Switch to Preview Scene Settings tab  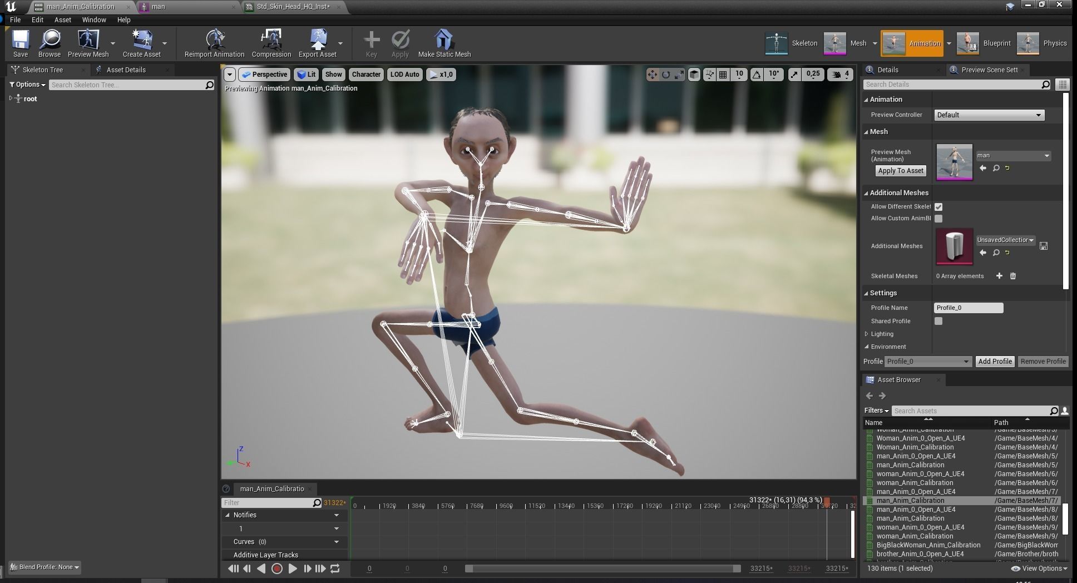[x=989, y=70]
